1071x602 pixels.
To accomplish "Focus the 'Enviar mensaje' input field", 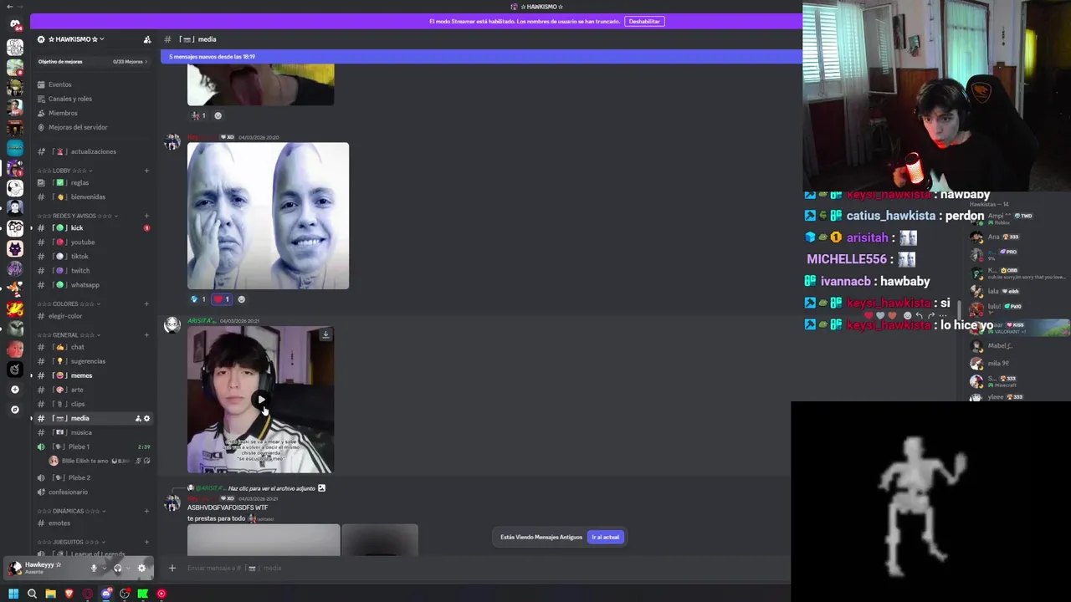I will (485, 568).
